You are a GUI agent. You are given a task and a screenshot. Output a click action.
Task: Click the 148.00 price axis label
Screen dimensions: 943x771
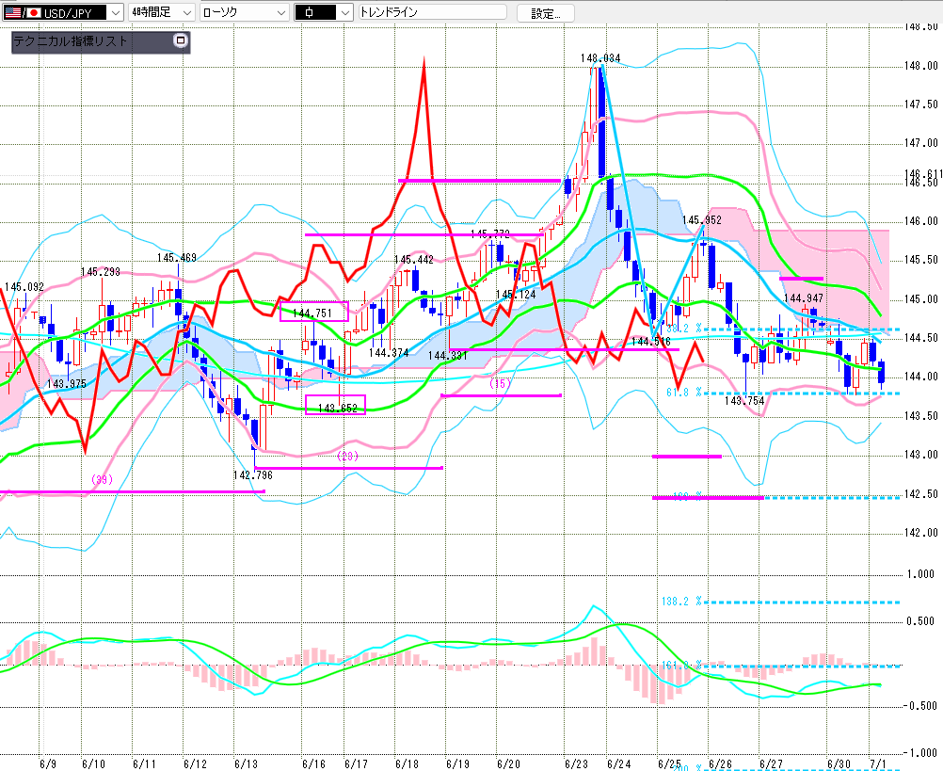coord(920,66)
